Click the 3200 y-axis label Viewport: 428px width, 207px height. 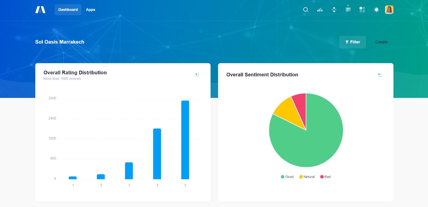(52, 98)
